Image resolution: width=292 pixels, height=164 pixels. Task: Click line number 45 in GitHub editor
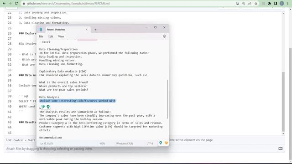click(x=10, y=133)
